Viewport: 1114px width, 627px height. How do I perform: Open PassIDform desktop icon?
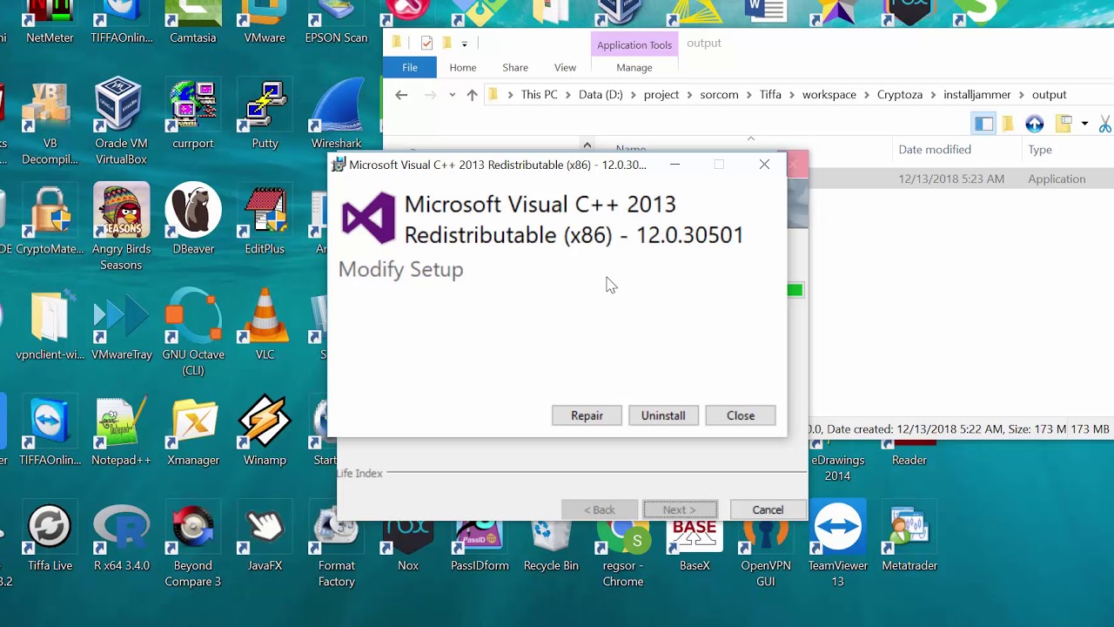(x=480, y=544)
